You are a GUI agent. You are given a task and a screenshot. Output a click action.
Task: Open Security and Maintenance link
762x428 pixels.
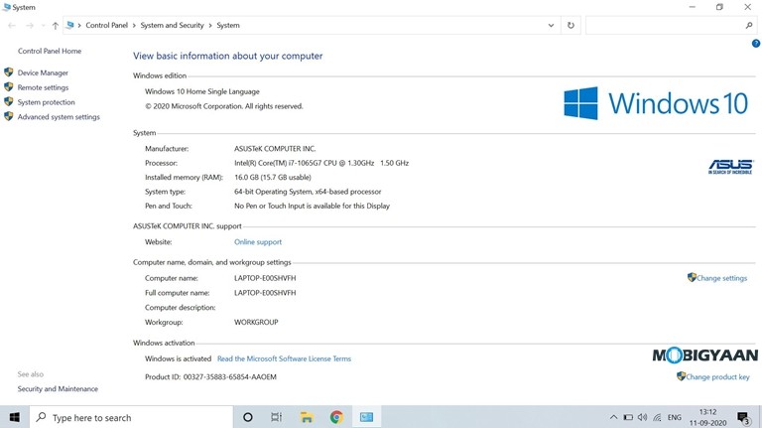coord(58,388)
